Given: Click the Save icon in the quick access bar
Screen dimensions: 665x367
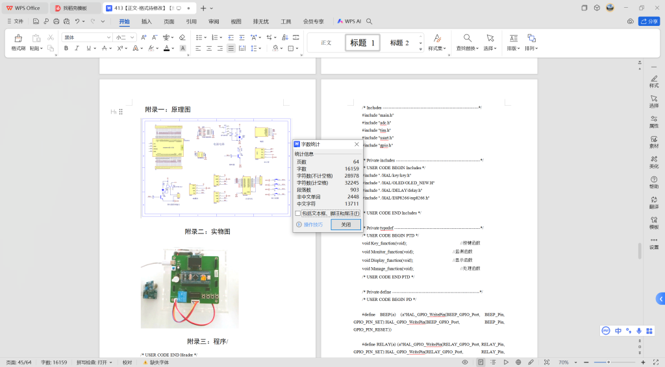Looking at the screenshot, I should click(x=36, y=21).
